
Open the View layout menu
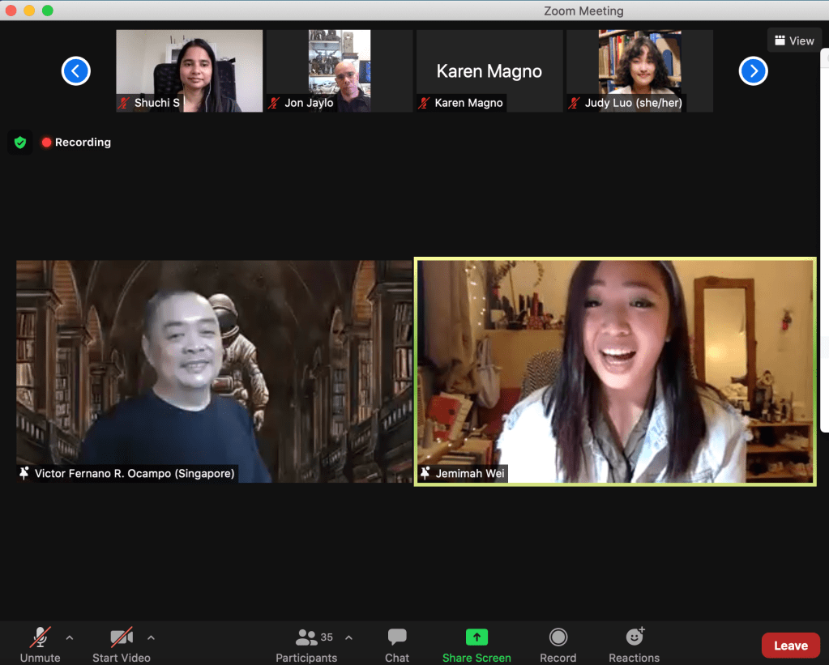793,40
